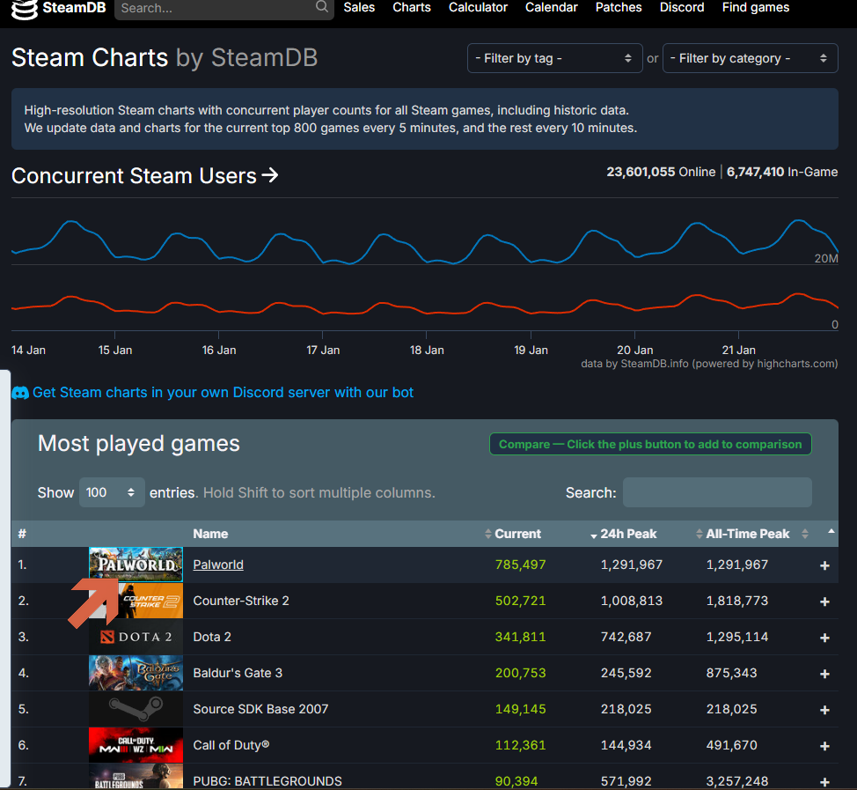Click the Compare button
857x790 pixels.
[650, 444]
